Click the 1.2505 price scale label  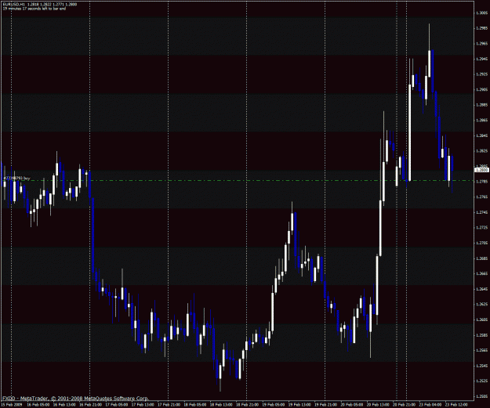coord(482,396)
